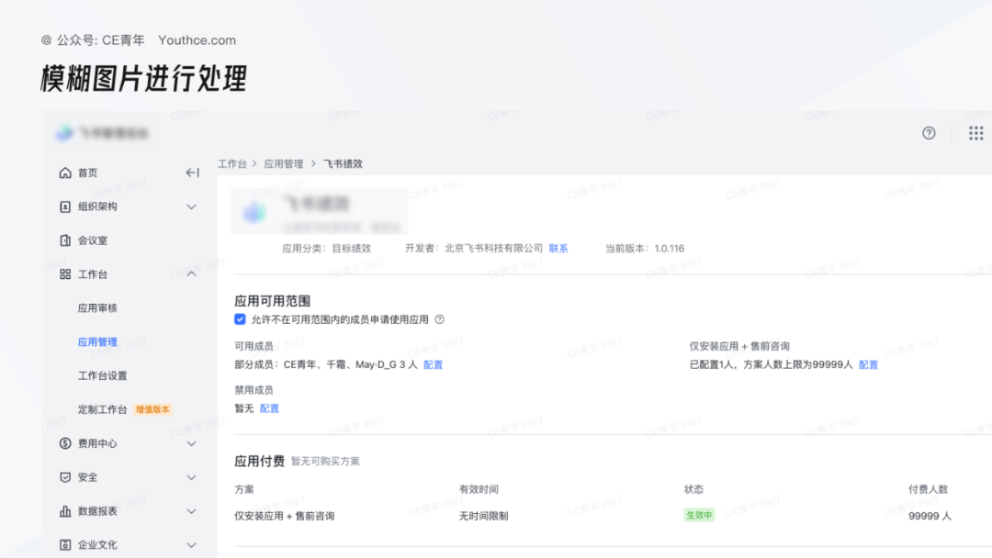
Task: Expand the 数据报表 chevron
Action: 191,511
